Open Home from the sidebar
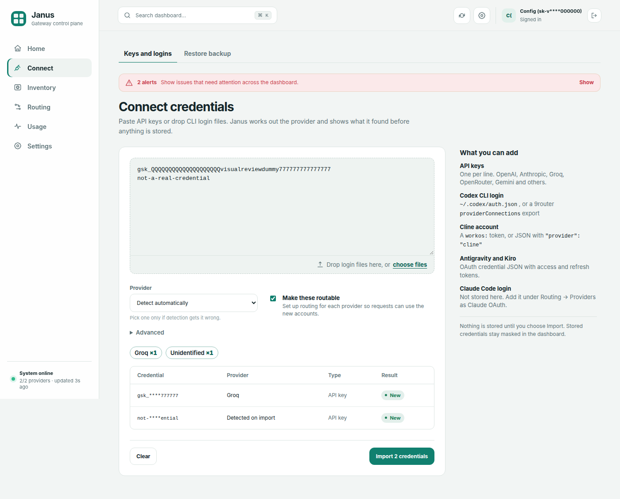Screen dimensions: 620x499 click(x=50, y=49)
